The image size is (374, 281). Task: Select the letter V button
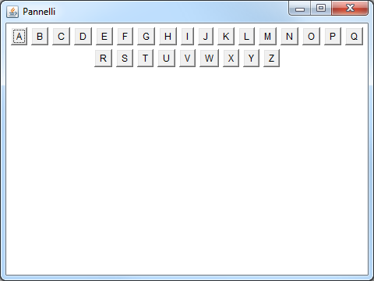pyautogui.click(x=187, y=58)
